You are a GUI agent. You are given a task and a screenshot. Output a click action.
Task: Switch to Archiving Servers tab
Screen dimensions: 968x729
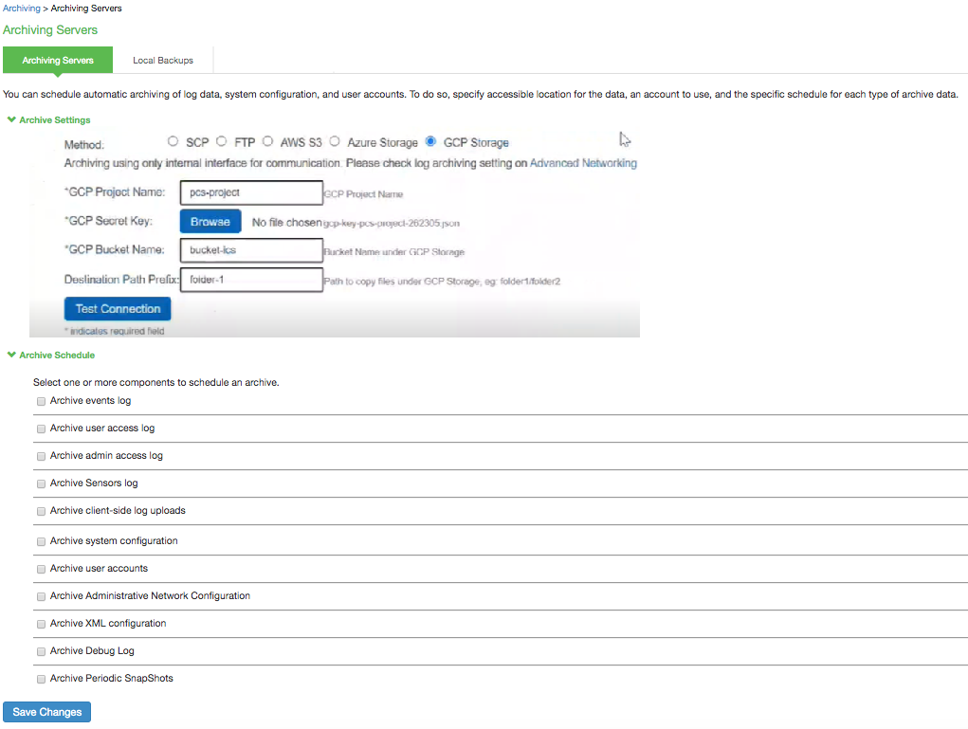click(58, 60)
